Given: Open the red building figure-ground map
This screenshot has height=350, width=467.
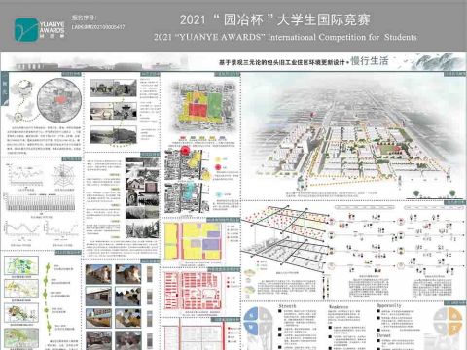Looking at the screenshot, I should tap(194, 291).
